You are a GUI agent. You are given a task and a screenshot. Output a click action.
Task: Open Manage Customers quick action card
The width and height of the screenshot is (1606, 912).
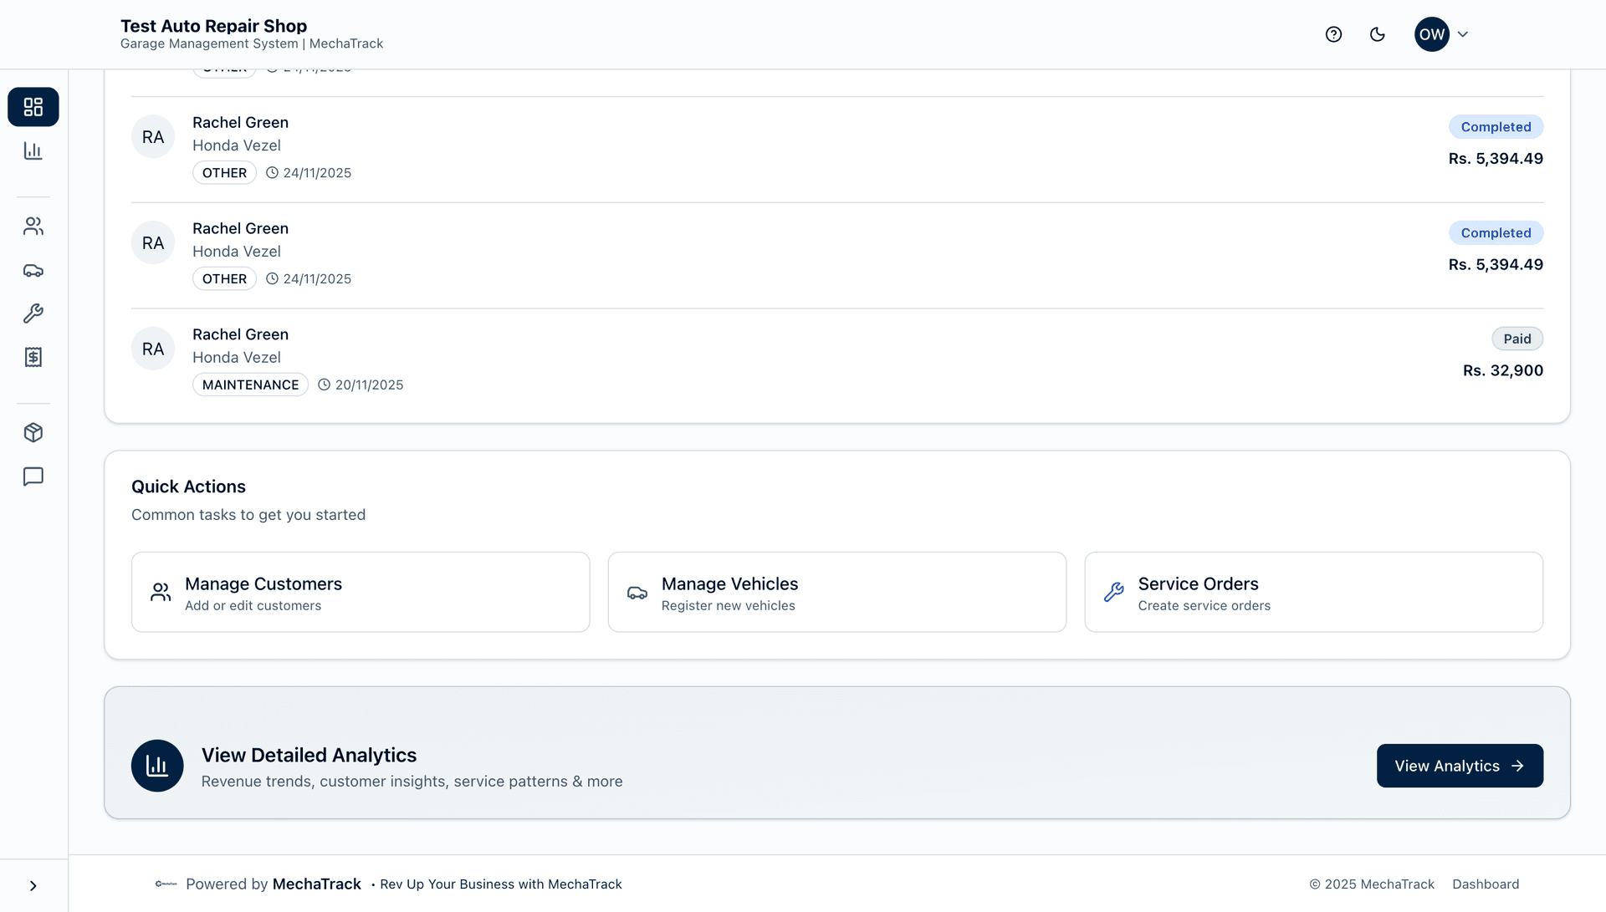coord(361,592)
